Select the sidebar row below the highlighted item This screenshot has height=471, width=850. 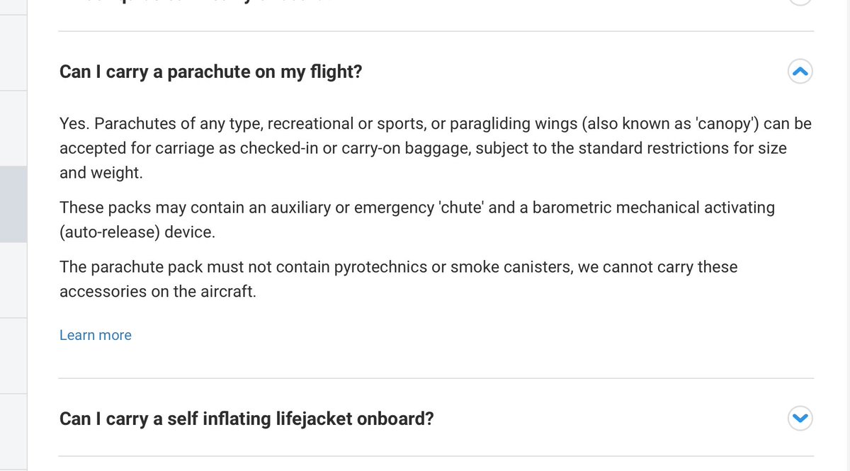click(x=13, y=280)
